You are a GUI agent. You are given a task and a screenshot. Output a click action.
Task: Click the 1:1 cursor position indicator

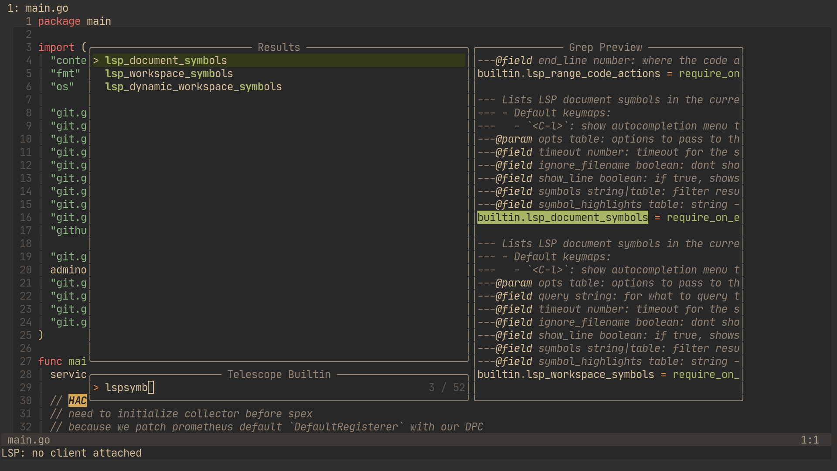point(810,440)
